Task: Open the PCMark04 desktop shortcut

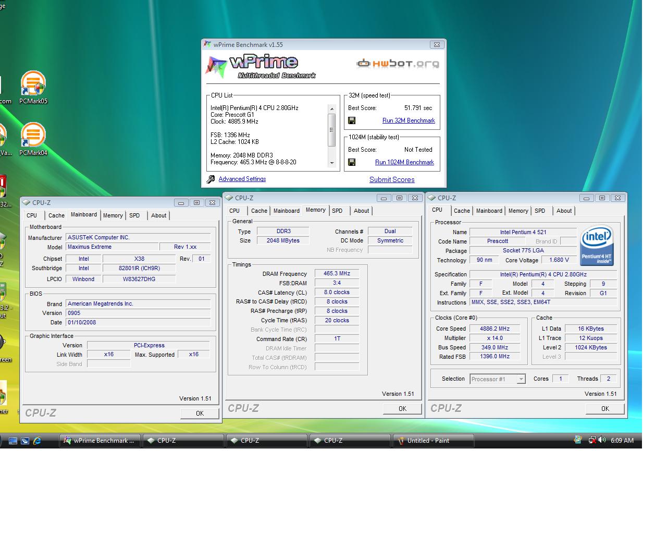Action: (33, 139)
